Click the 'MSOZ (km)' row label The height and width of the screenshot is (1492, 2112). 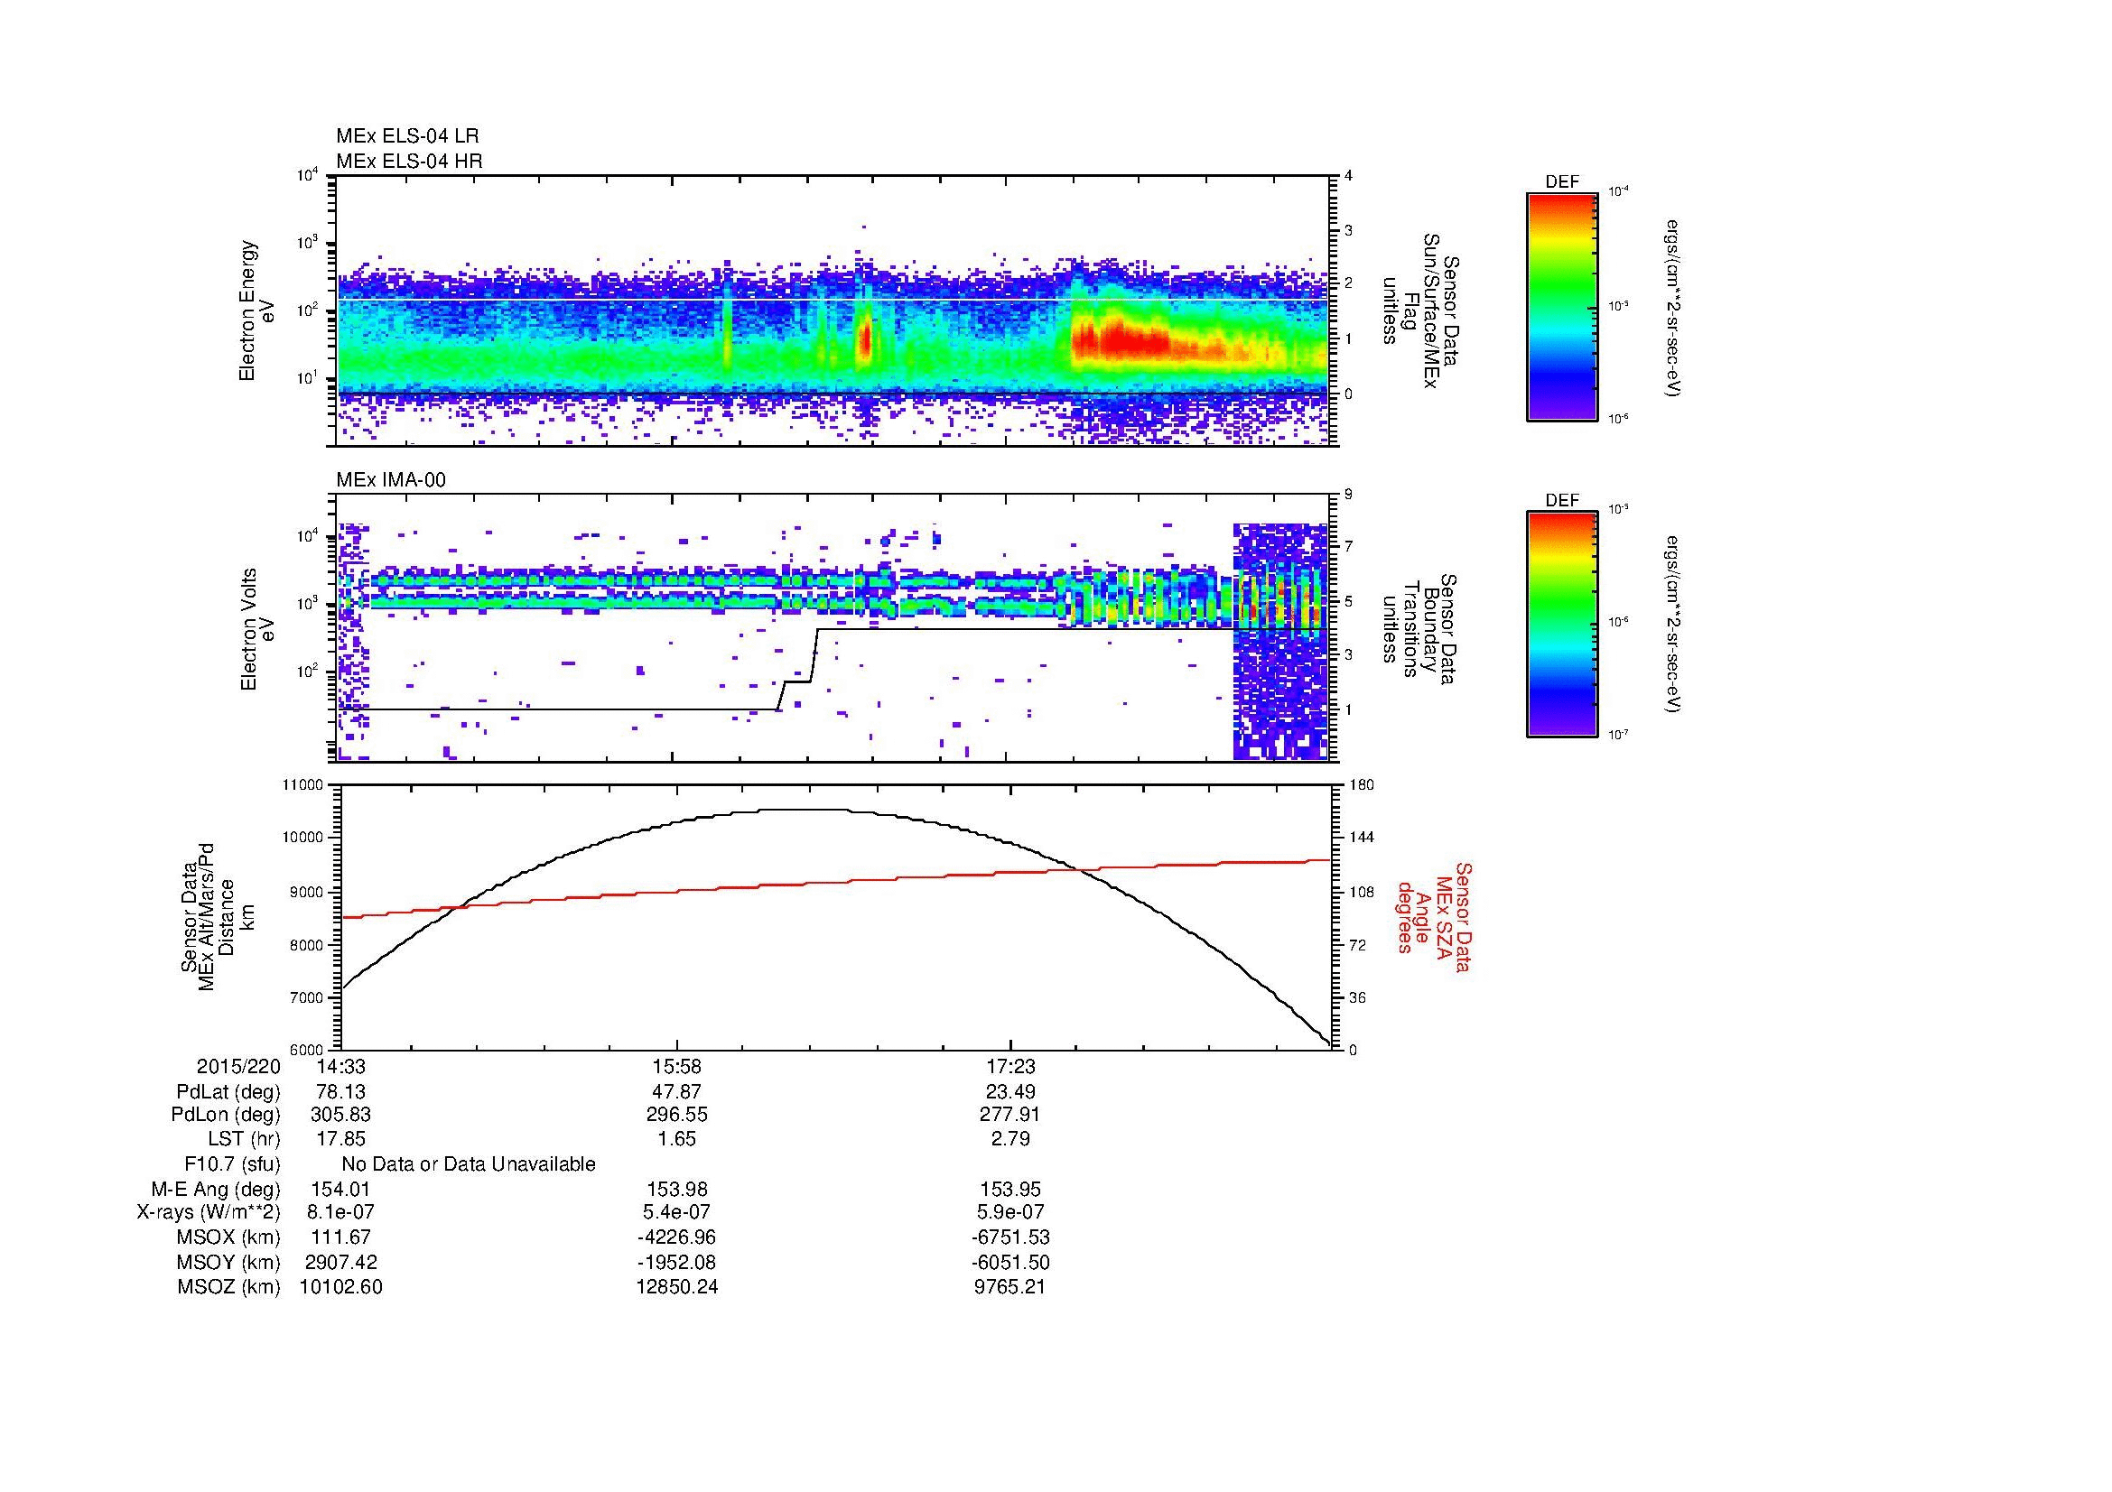(x=229, y=1287)
